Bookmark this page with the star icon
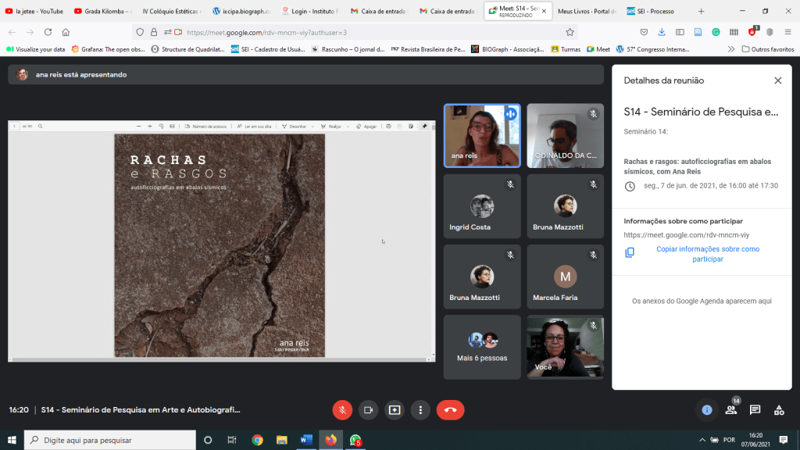This screenshot has height=450, width=800. pyautogui.click(x=570, y=32)
